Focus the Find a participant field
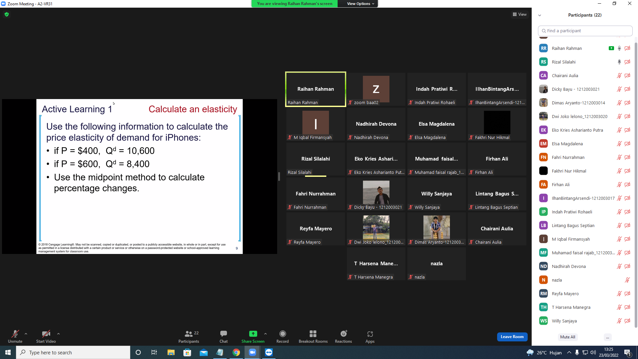 (x=585, y=31)
